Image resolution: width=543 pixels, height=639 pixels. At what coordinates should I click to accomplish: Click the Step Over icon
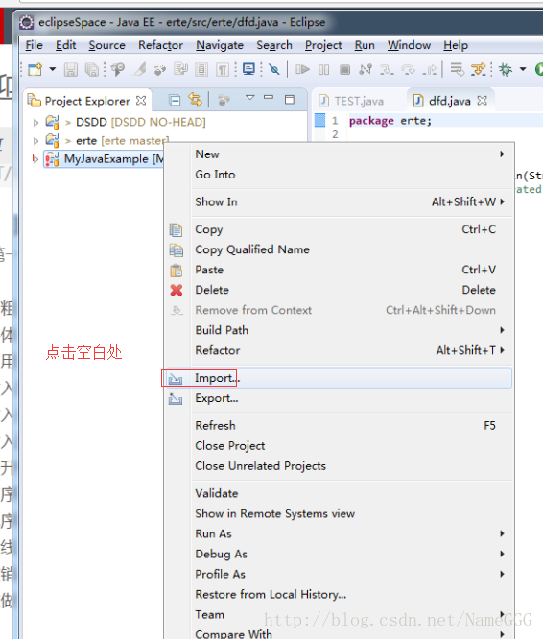[x=408, y=70]
